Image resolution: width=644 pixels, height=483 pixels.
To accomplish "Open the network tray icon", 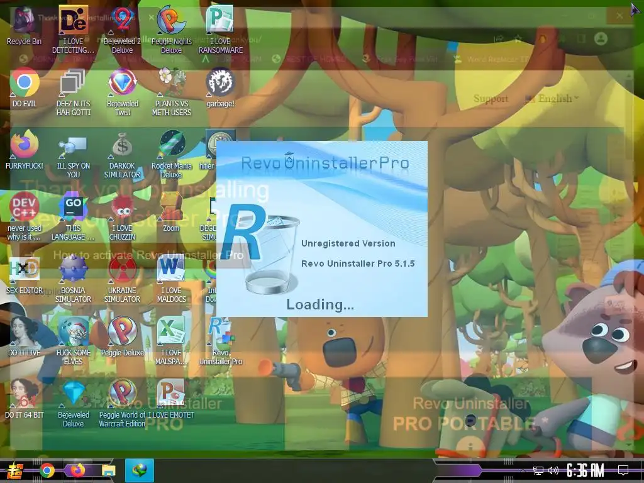I will (x=538, y=470).
